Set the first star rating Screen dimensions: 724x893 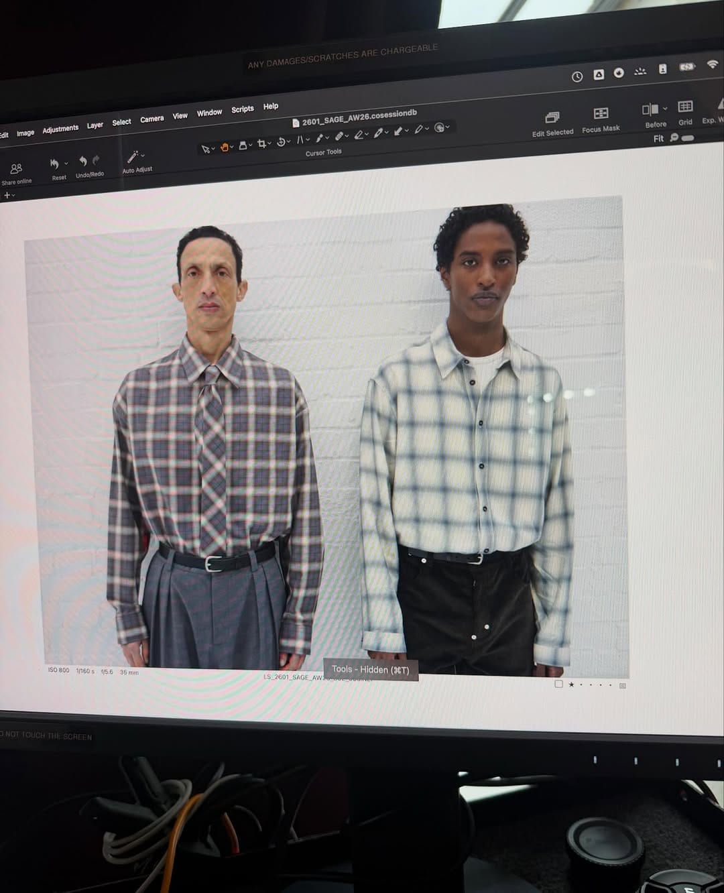(x=571, y=684)
